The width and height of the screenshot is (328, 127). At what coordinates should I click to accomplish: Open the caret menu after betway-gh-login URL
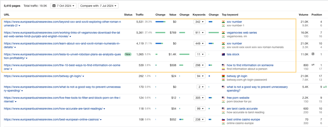(x=83, y=76)
